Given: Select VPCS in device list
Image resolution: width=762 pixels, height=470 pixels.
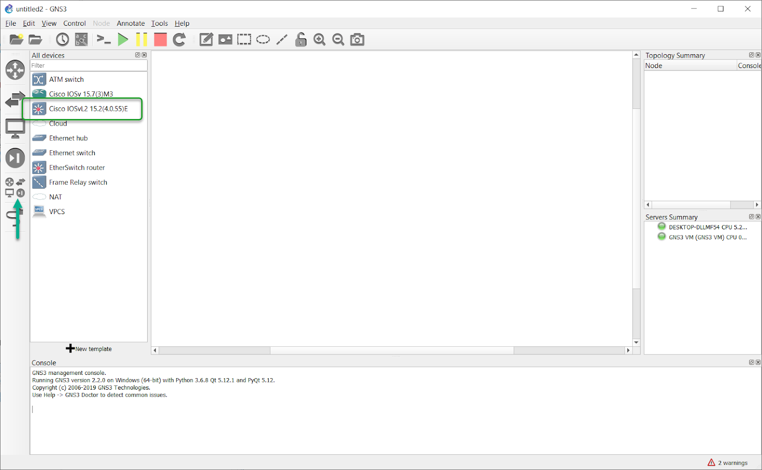Looking at the screenshot, I should 89,212.
